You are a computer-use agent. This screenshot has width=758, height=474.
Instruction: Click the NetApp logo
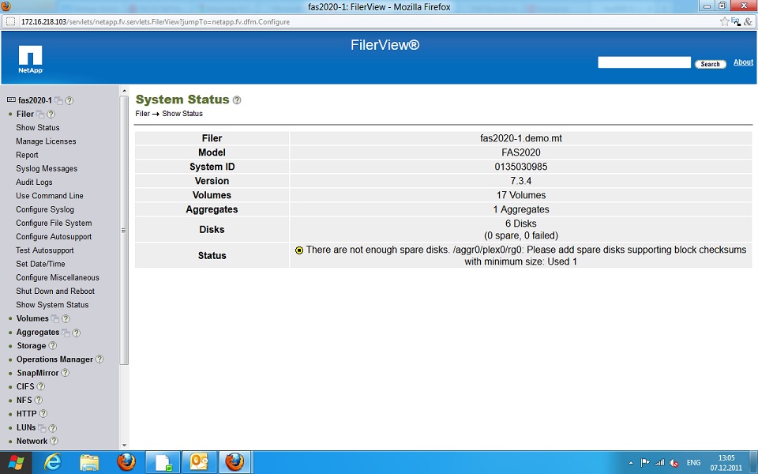click(x=31, y=59)
